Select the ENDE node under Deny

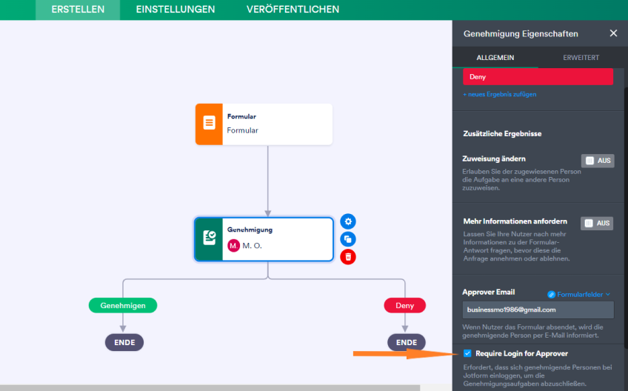pos(407,343)
